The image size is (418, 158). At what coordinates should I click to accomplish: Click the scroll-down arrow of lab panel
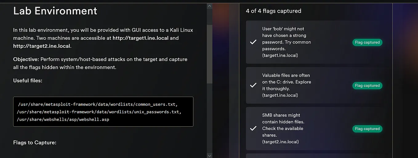[210, 156]
